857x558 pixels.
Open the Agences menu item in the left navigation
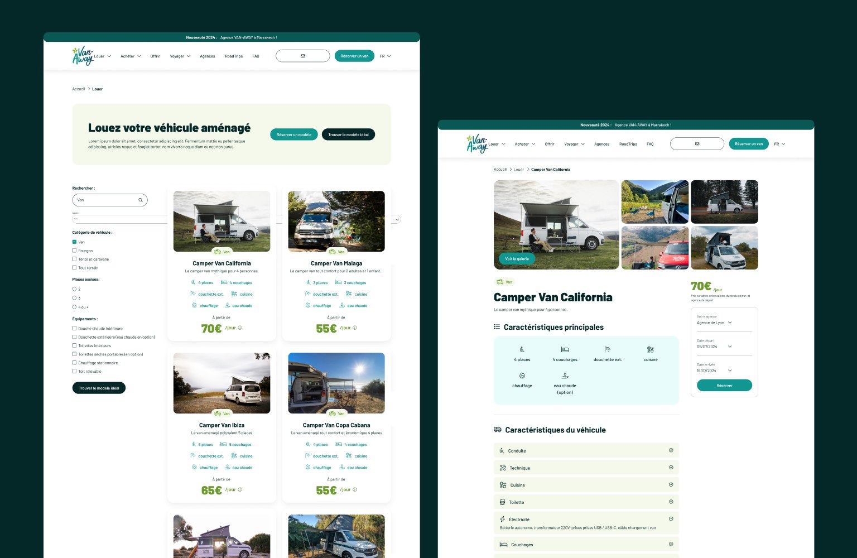[208, 56]
